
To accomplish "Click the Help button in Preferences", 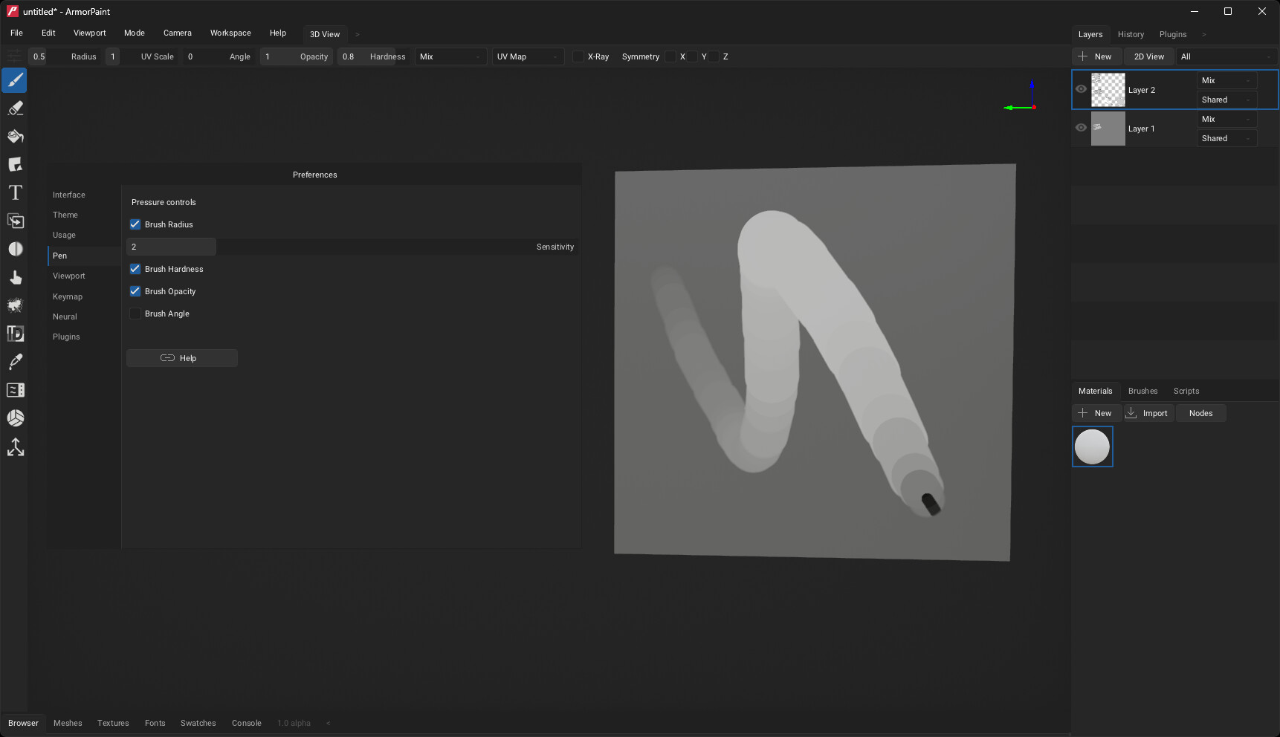I will tap(181, 358).
